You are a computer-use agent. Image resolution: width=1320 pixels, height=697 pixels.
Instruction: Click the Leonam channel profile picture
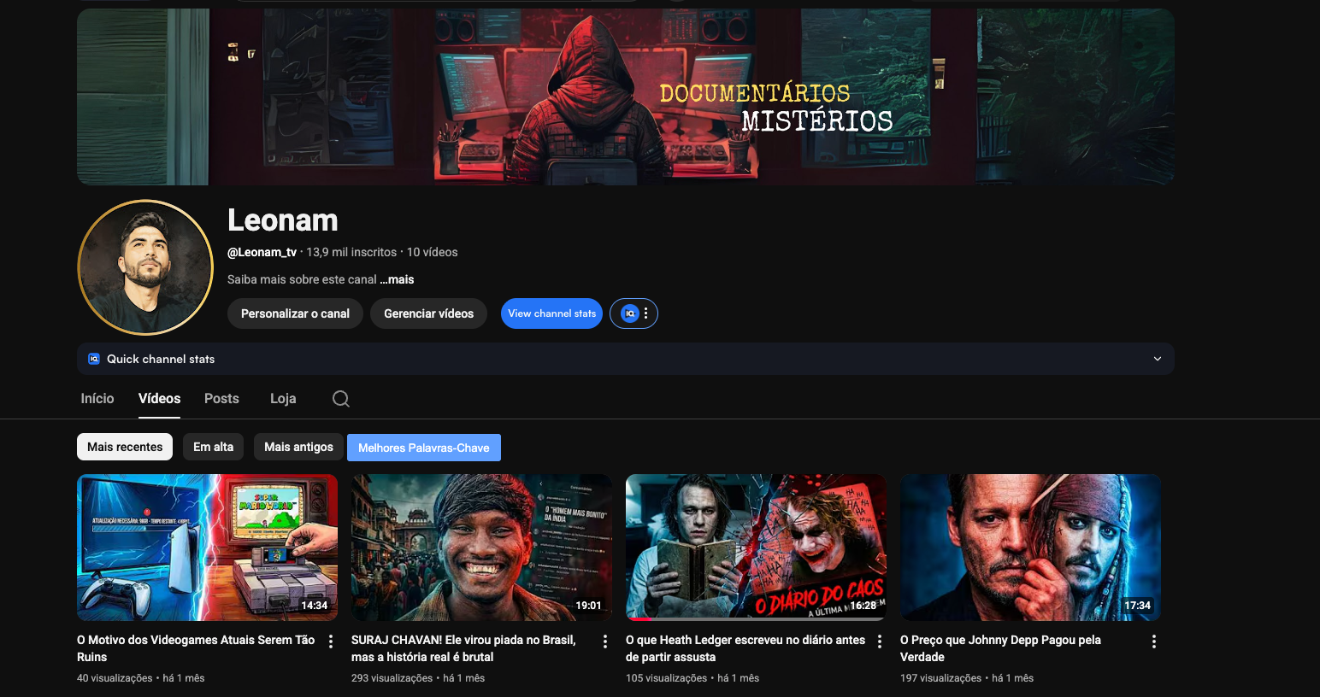point(145,267)
